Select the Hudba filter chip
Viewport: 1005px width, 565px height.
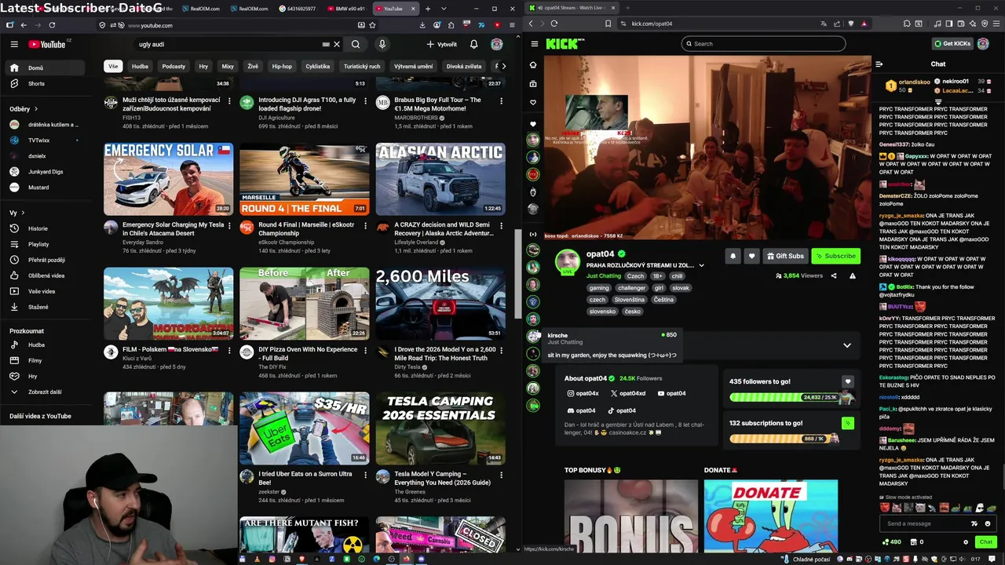[x=140, y=67]
